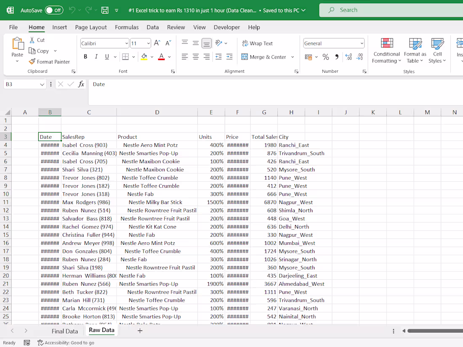Viewport: 463px width, 347px height.
Task: Apply Wrap Text to the selection
Action: [257, 43]
